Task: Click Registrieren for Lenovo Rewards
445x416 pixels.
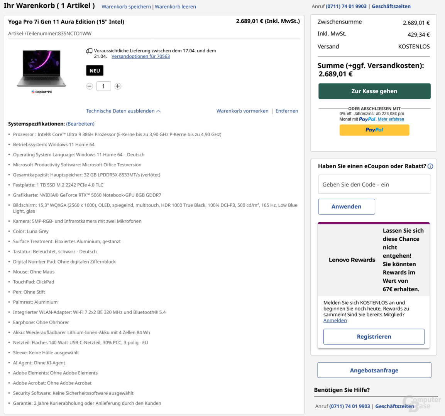Action: click(x=374, y=336)
